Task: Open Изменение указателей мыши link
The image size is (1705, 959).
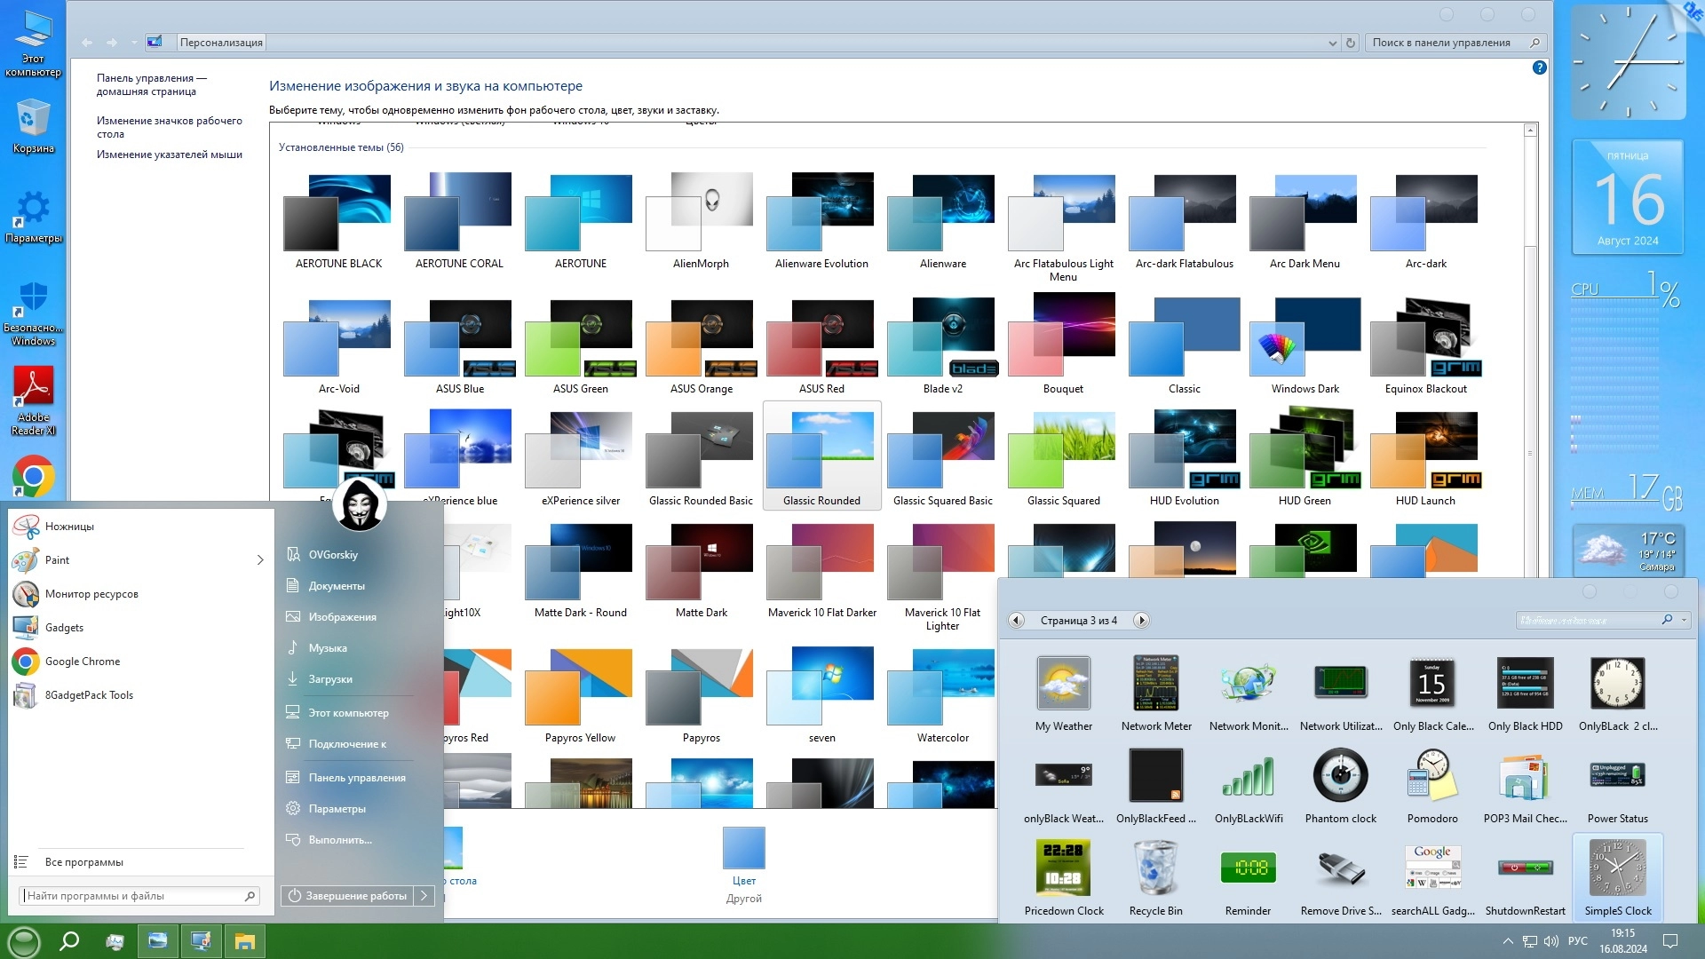Action: click(x=169, y=155)
